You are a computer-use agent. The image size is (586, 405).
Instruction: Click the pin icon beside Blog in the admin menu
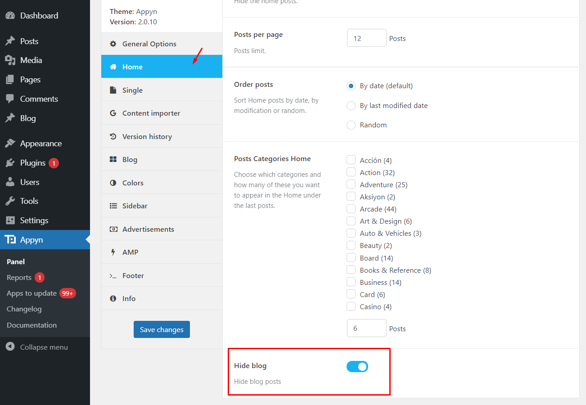pos(10,118)
